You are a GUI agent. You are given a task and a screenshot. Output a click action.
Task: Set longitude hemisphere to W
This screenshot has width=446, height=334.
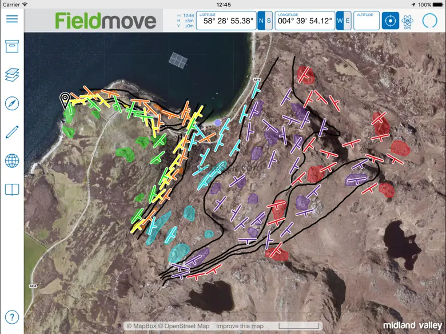[340, 21]
